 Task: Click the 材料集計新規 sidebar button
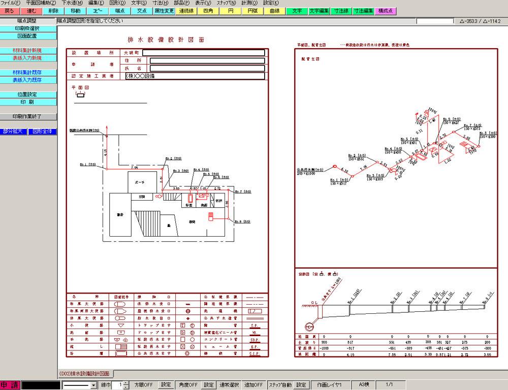pos(28,51)
